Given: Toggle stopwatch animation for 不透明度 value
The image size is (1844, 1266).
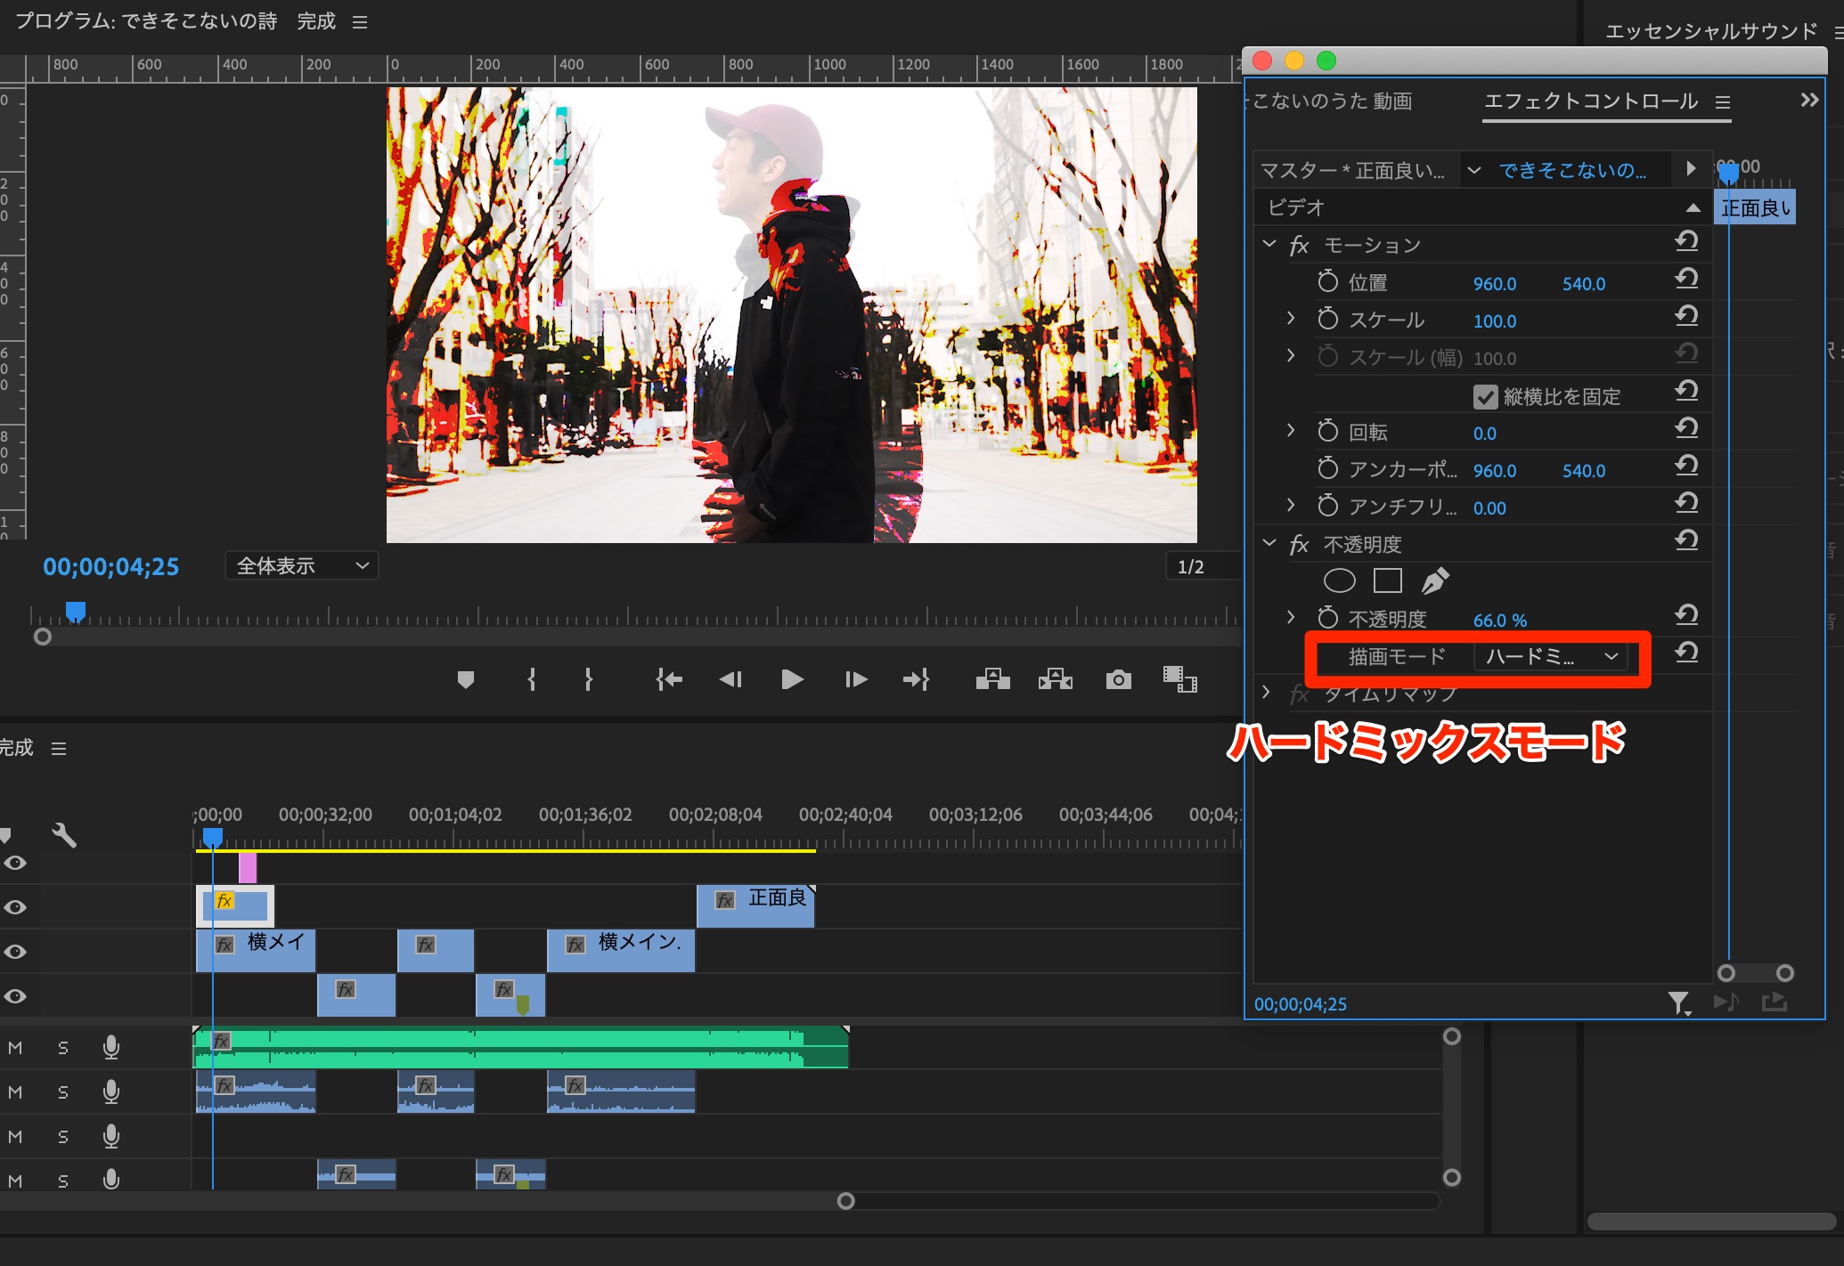Looking at the screenshot, I should (1327, 618).
